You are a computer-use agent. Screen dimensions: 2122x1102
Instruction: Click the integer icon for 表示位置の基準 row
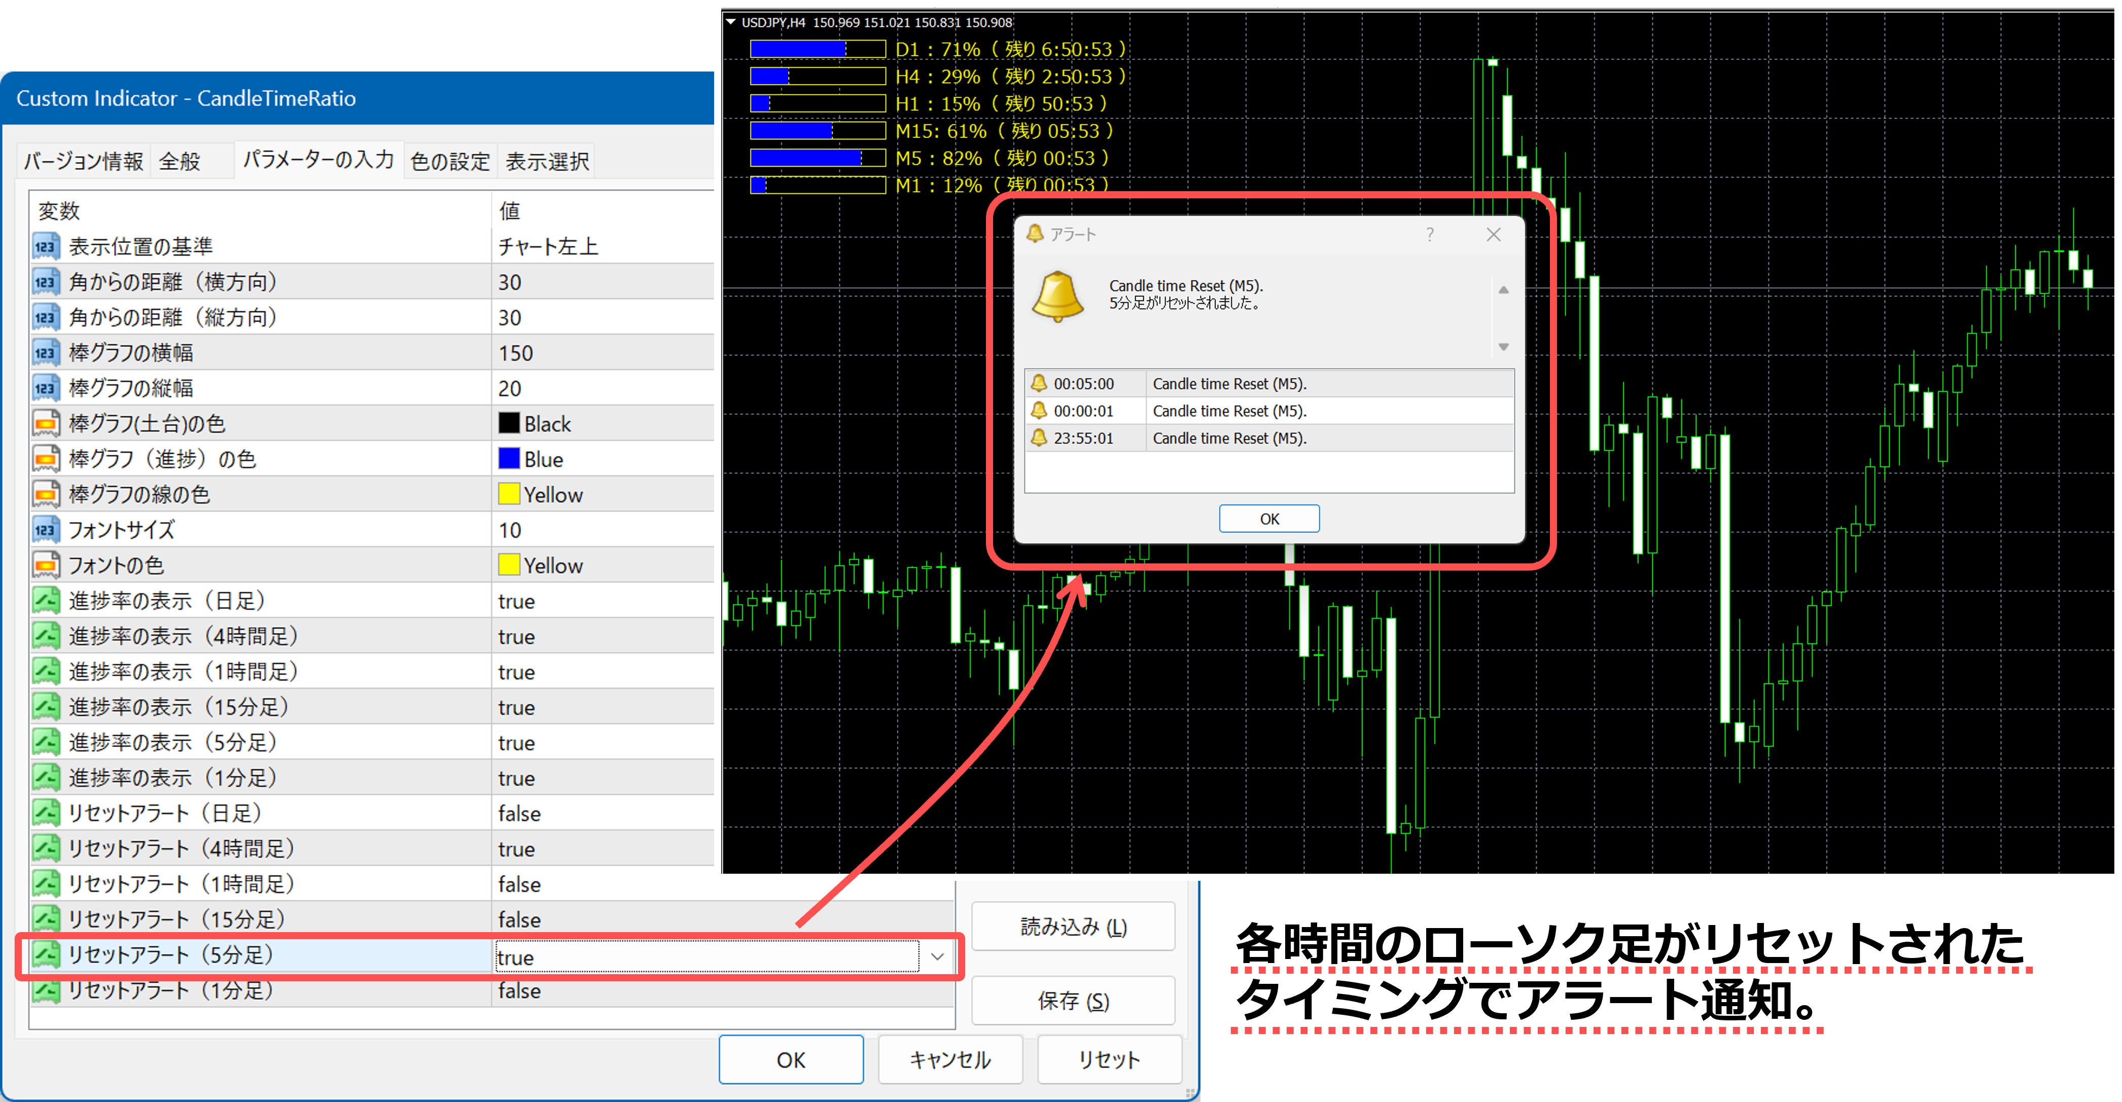[46, 246]
